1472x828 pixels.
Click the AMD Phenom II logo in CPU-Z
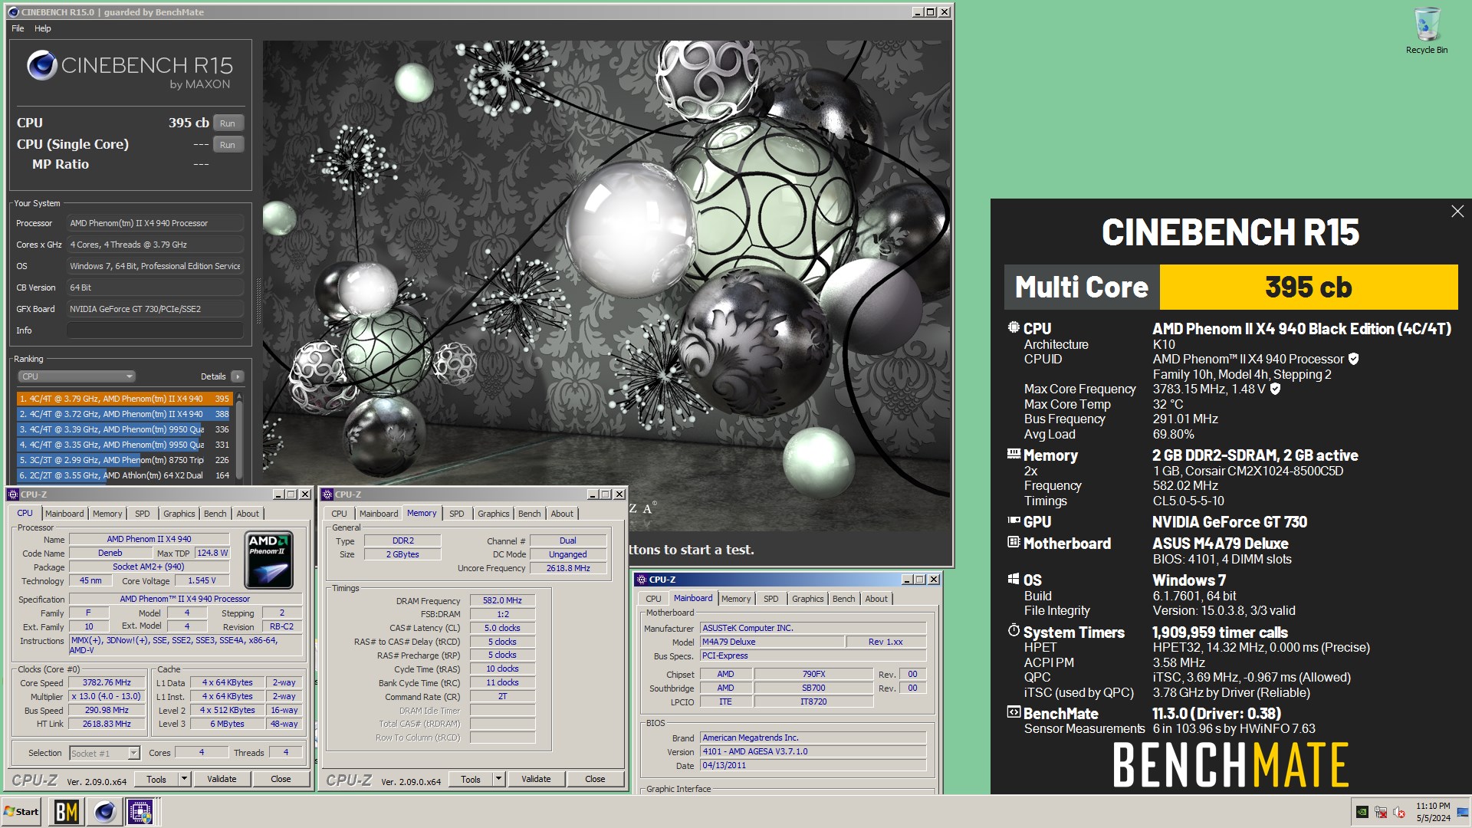269,560
